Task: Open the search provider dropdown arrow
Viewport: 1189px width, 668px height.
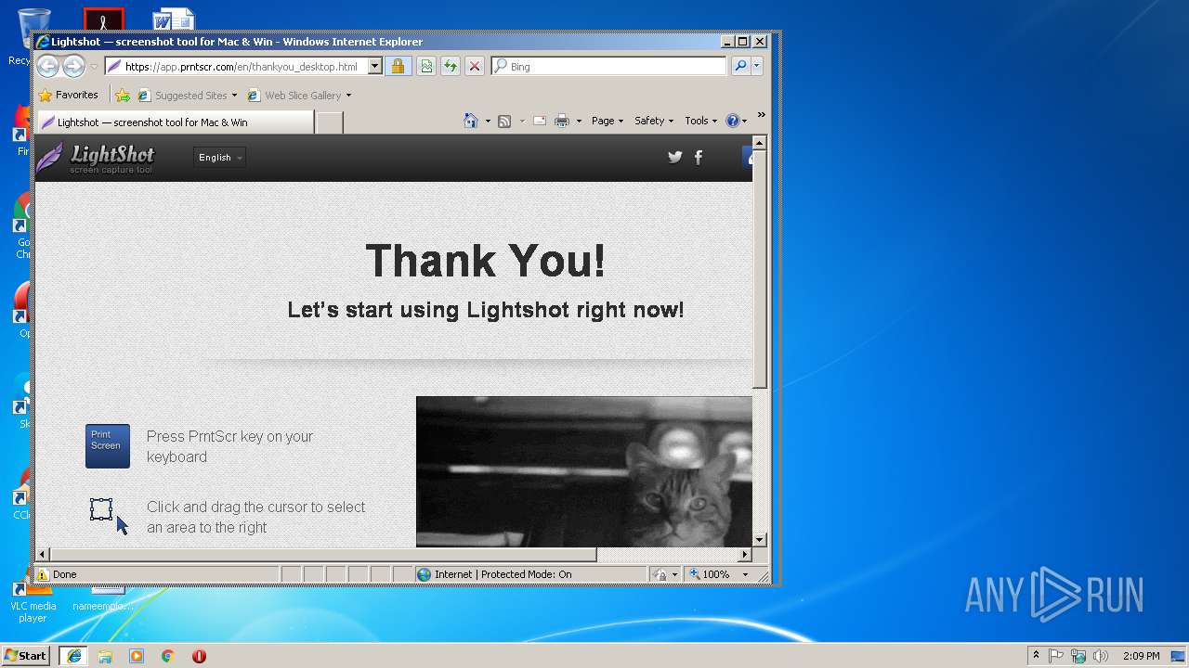Action: (x=757, y=66)
